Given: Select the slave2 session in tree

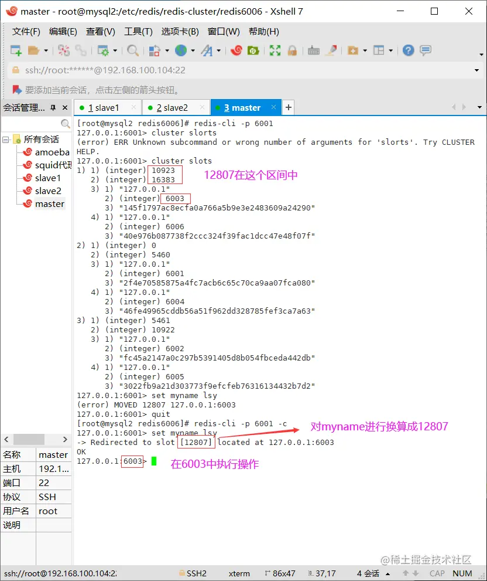Looking at the screenshot, I should coord(42,191).
